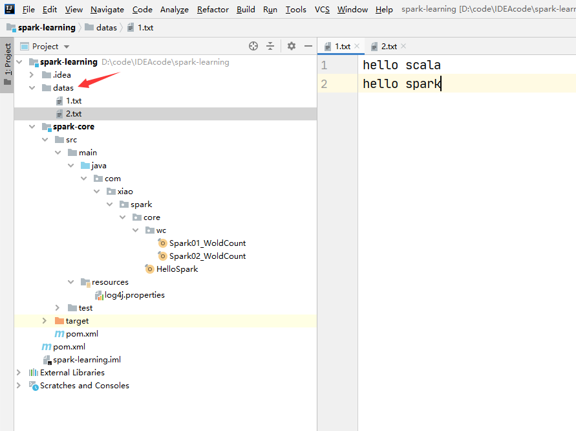Collapse the spark-learning root node

pyautogui.click(x=19, y=61)
